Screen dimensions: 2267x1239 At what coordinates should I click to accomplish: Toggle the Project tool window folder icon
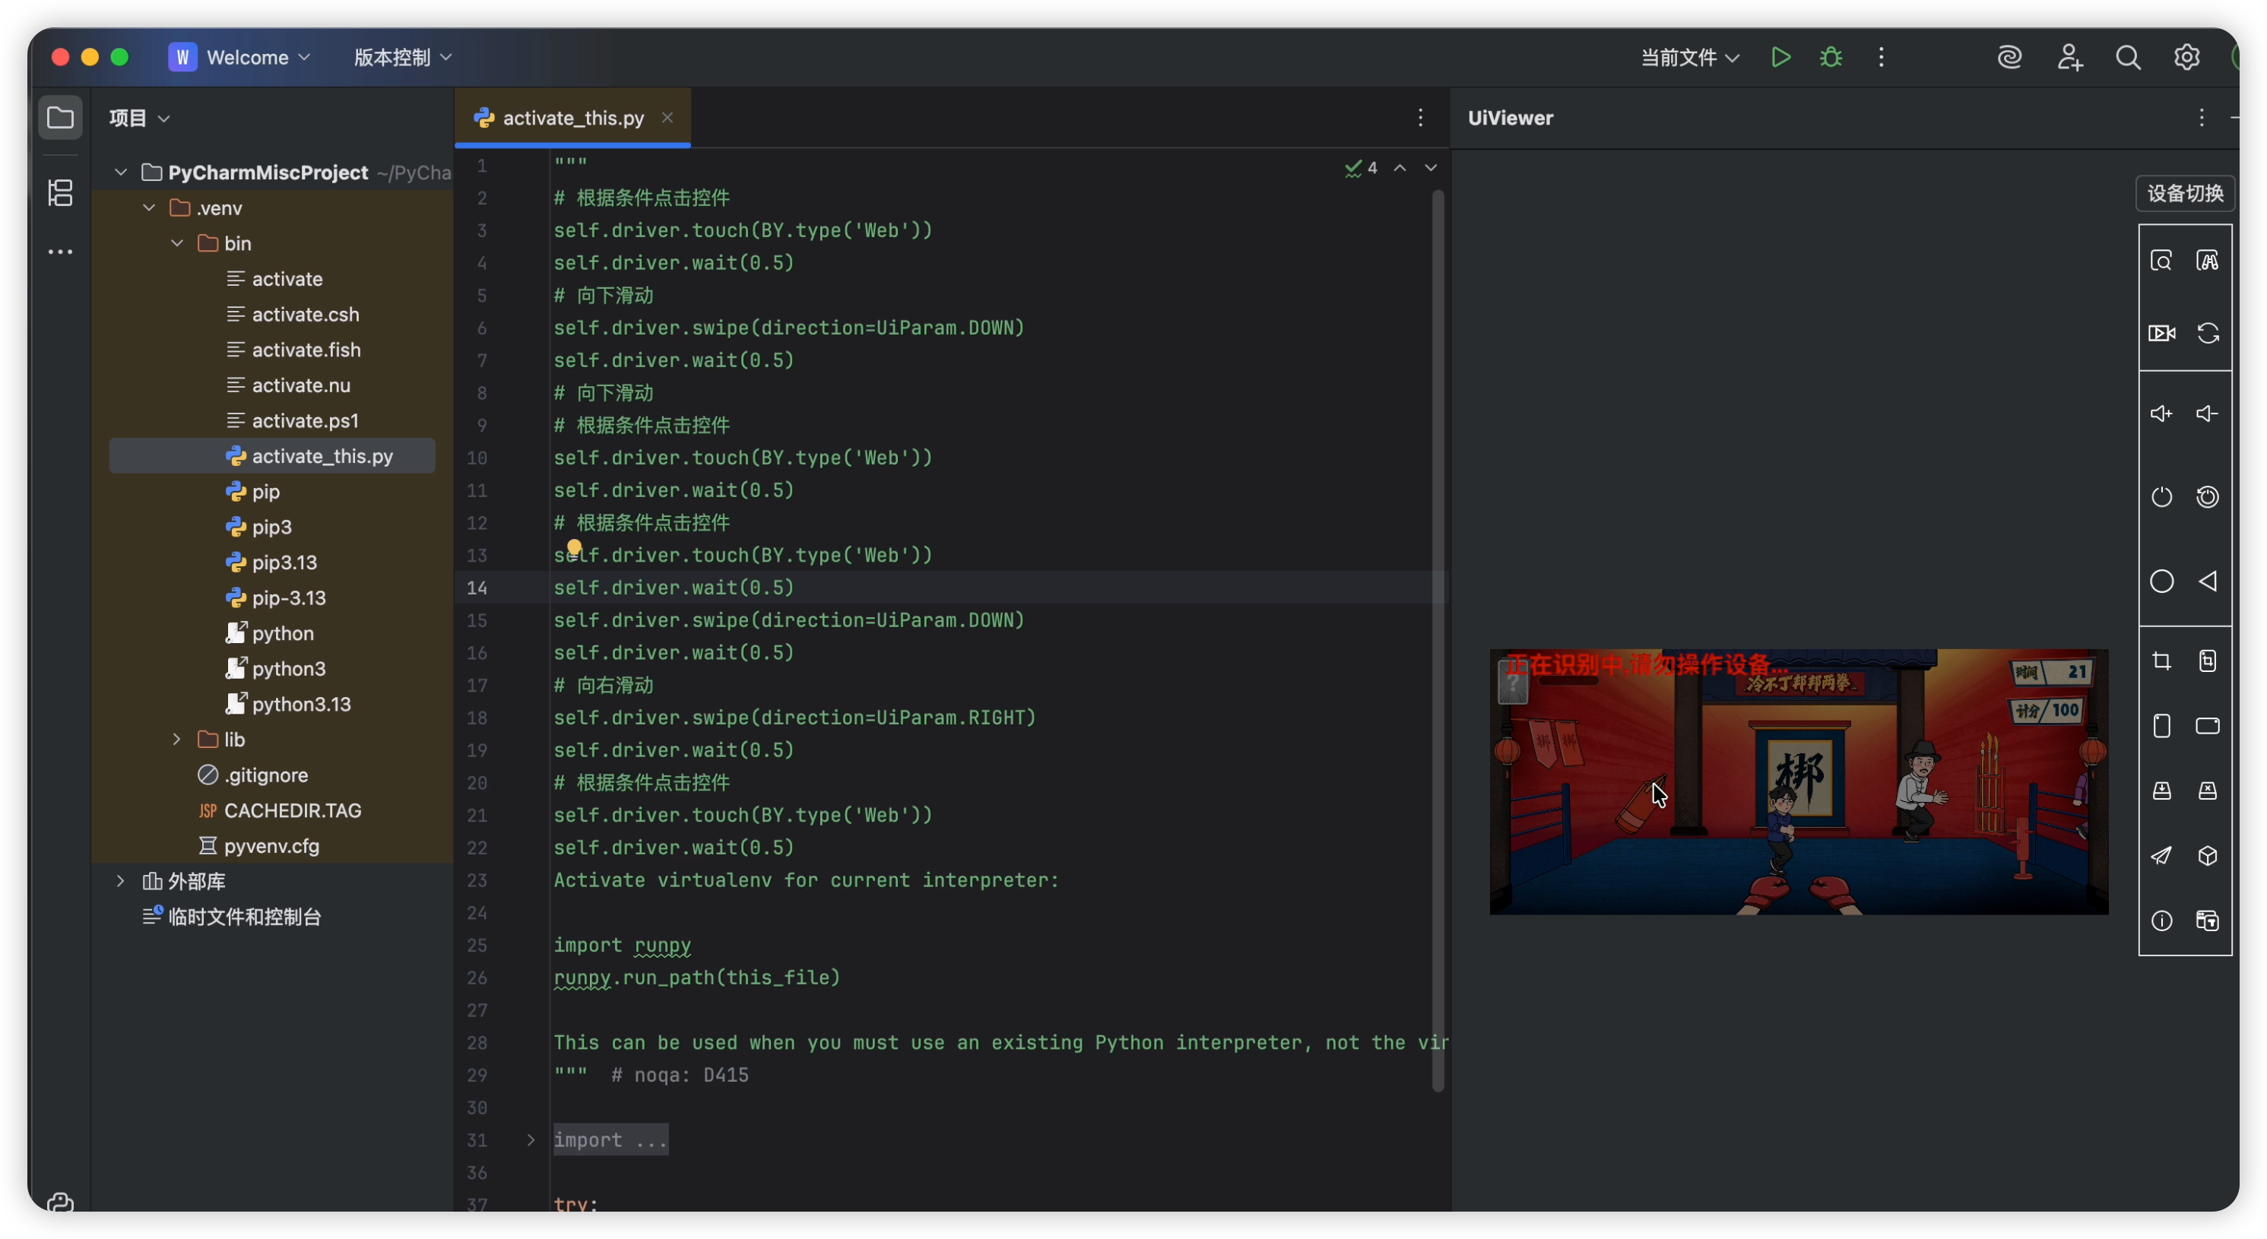(60, 117)
